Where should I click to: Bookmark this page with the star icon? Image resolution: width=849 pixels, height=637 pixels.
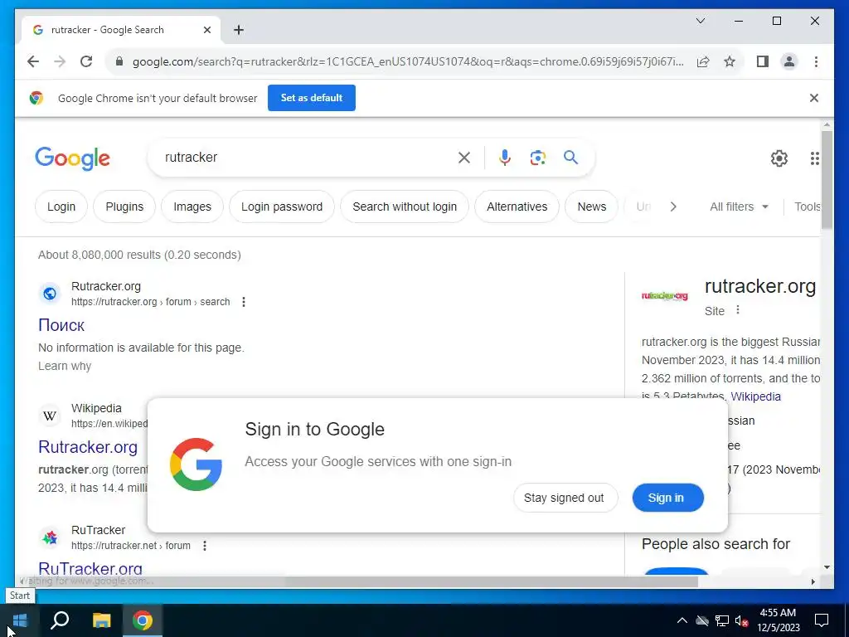coord(730,61)
